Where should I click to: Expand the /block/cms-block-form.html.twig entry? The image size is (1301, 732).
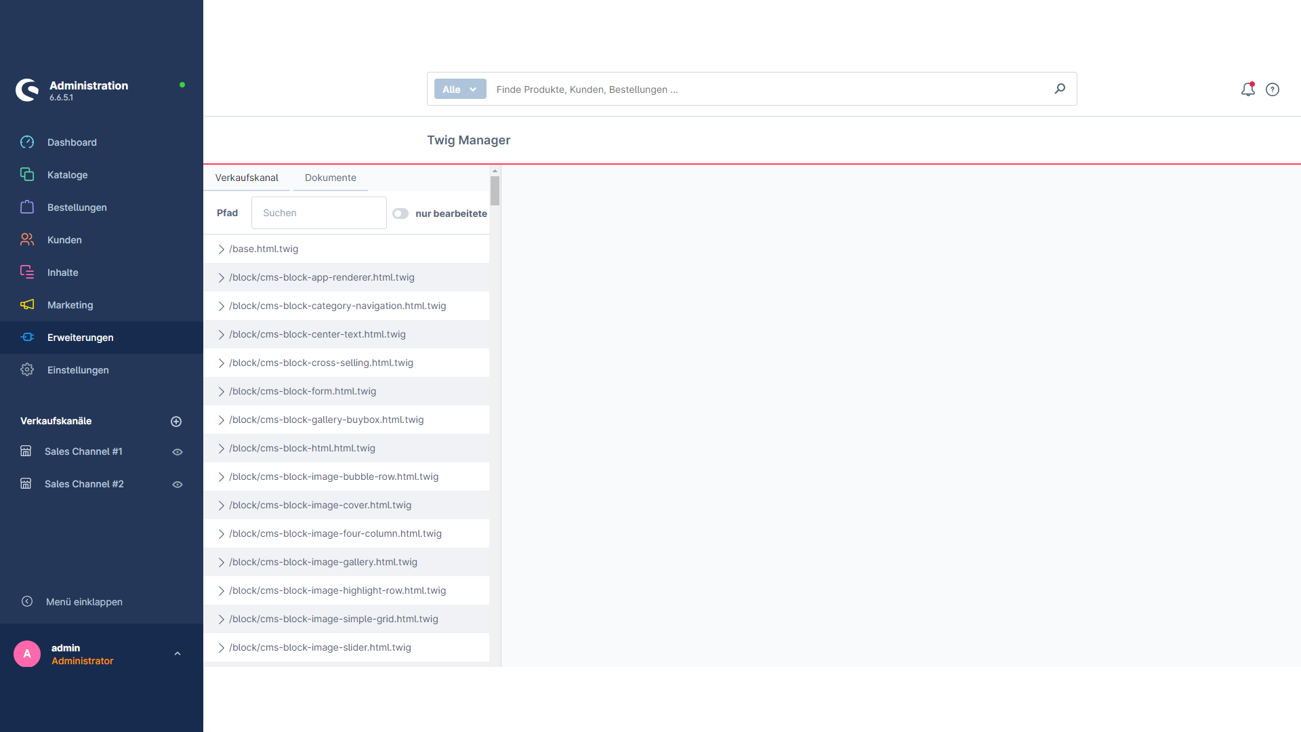(x=221, y=390)
